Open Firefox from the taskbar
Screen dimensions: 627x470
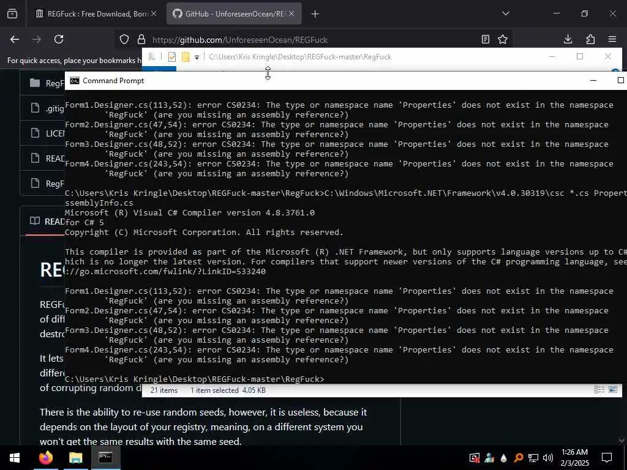click(x=45, y=458)
